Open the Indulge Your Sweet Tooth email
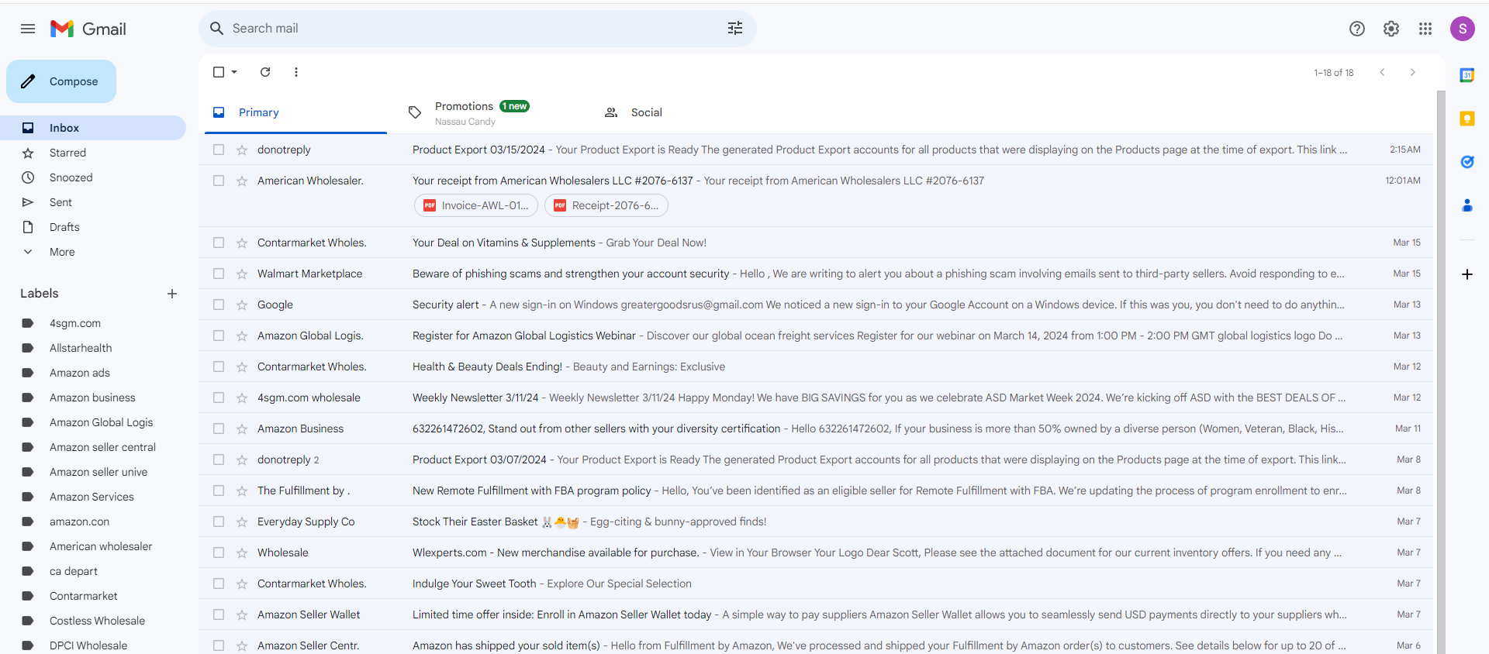This screenshot has width=1489, height=654. point(816,583)
